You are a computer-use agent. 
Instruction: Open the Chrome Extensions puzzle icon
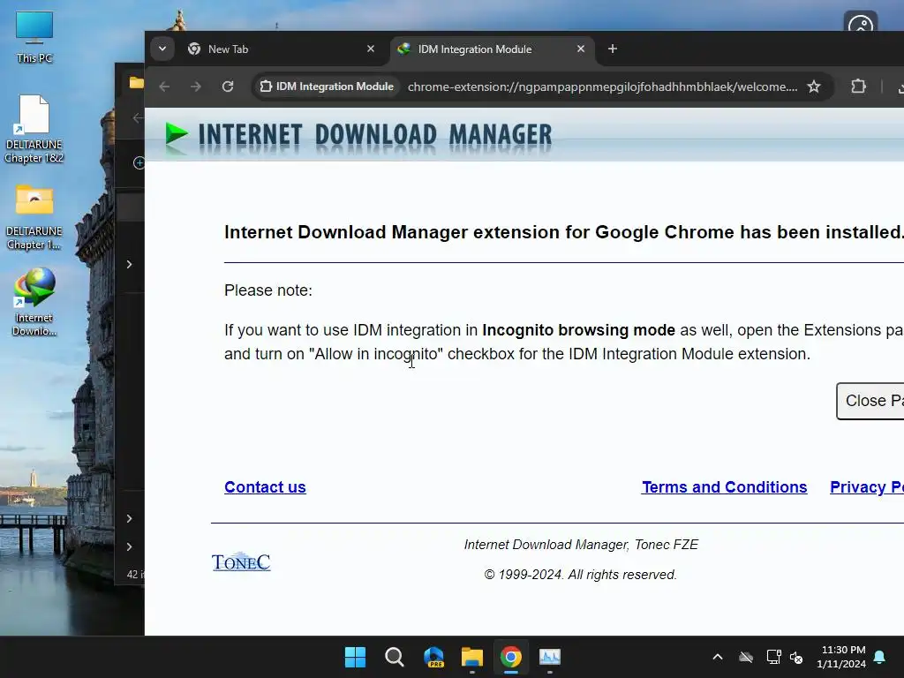tap(858, 87)
